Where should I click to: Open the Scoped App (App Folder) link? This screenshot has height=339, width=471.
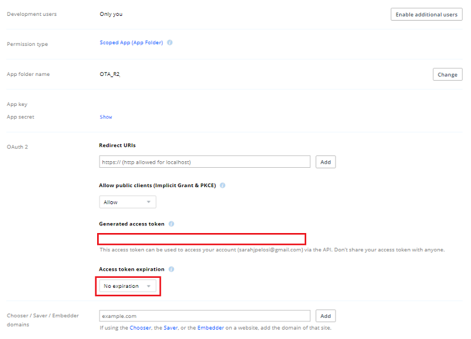131,43
